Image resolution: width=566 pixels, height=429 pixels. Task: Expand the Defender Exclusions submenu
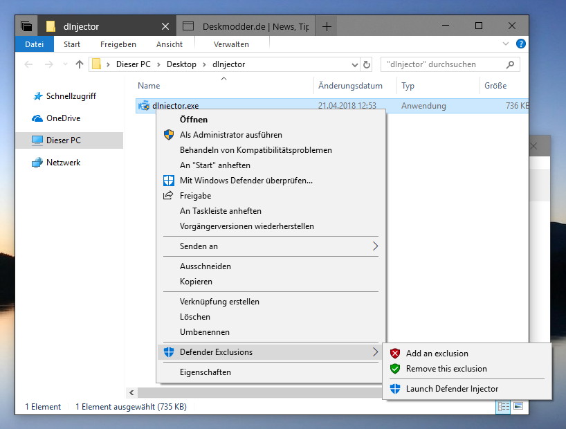tap(271, 352)
